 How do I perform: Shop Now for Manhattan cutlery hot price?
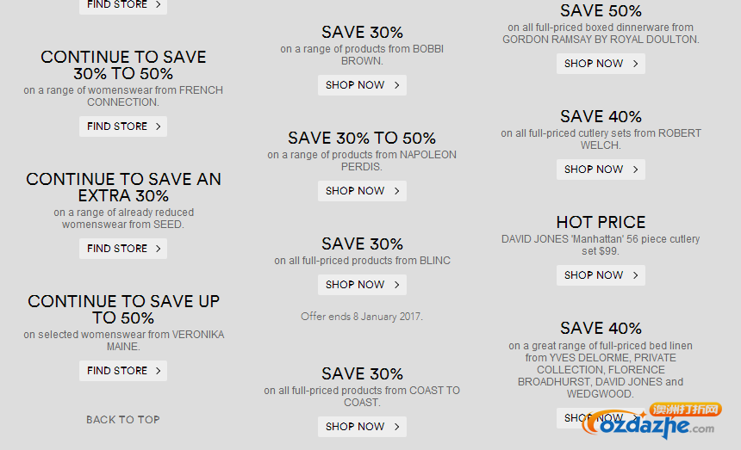point(601,275)
